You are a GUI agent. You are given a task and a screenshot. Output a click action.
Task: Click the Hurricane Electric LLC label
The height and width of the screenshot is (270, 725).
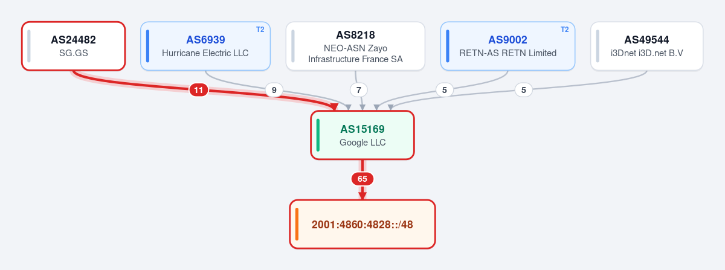pyautogui.click(x=205, y=53)
